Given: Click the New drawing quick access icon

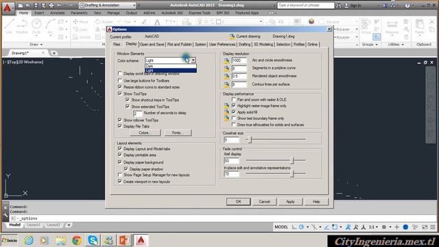Looking at the screenshot, I should coord(21,5).
